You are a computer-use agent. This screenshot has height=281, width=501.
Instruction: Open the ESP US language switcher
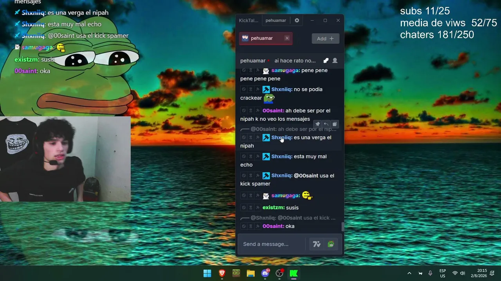point(443,273)
